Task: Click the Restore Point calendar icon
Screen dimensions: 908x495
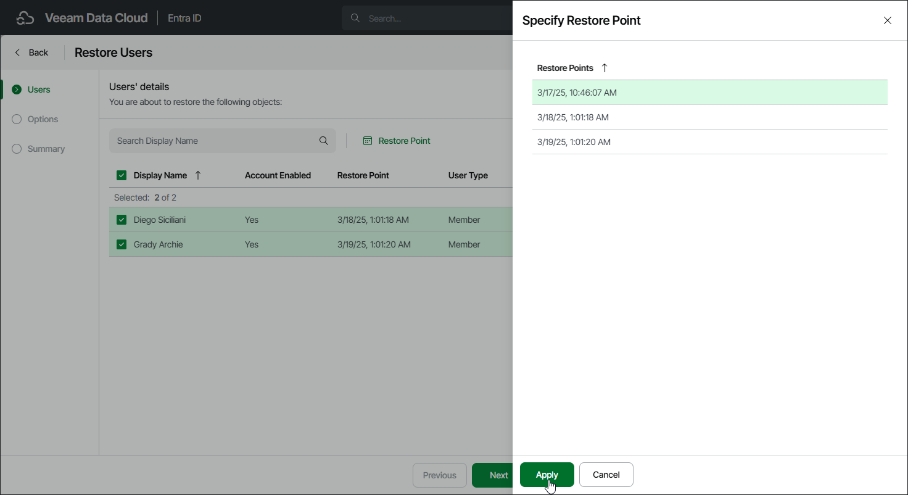Action: tap(368, 141)
